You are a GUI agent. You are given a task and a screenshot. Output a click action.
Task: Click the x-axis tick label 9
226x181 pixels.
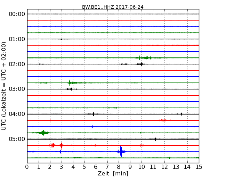130,167
